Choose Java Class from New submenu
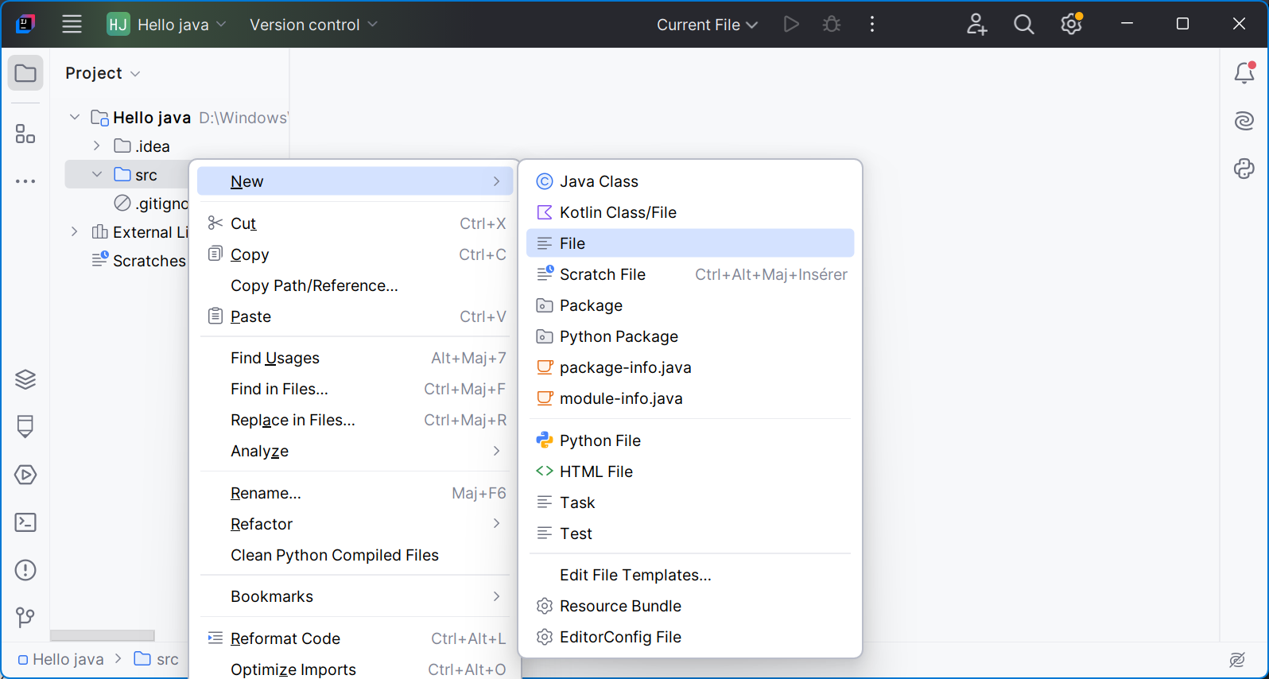This screenshot has height=679, width=1269. (599, 181)
